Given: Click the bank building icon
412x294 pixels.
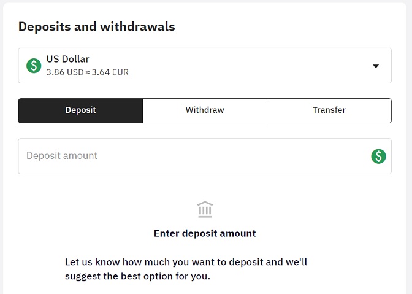Looking at the screenshot, I should pyautogui.click(x=205, y=209).
